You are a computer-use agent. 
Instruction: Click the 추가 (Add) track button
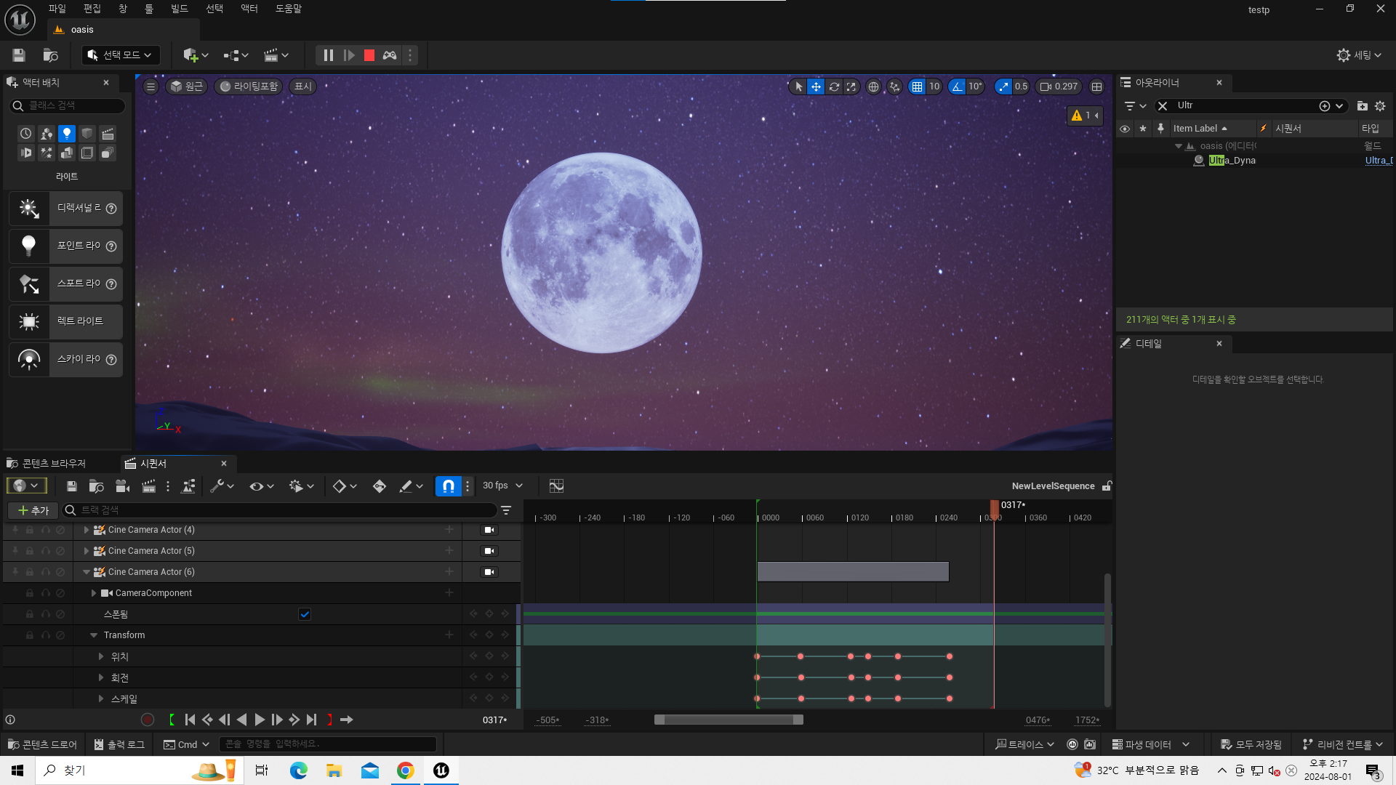pyautogui.click(x=33, y=510)
